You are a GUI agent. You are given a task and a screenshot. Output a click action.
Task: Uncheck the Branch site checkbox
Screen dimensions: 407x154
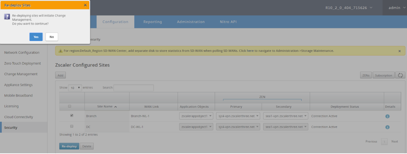click(x=71, y=115)
